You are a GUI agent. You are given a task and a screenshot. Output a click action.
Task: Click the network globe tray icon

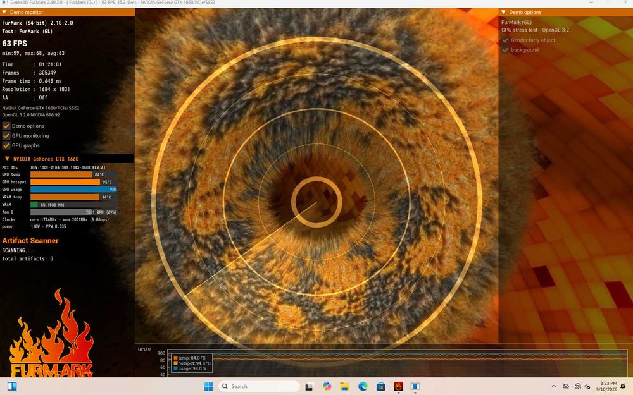(x=578, y=387)
